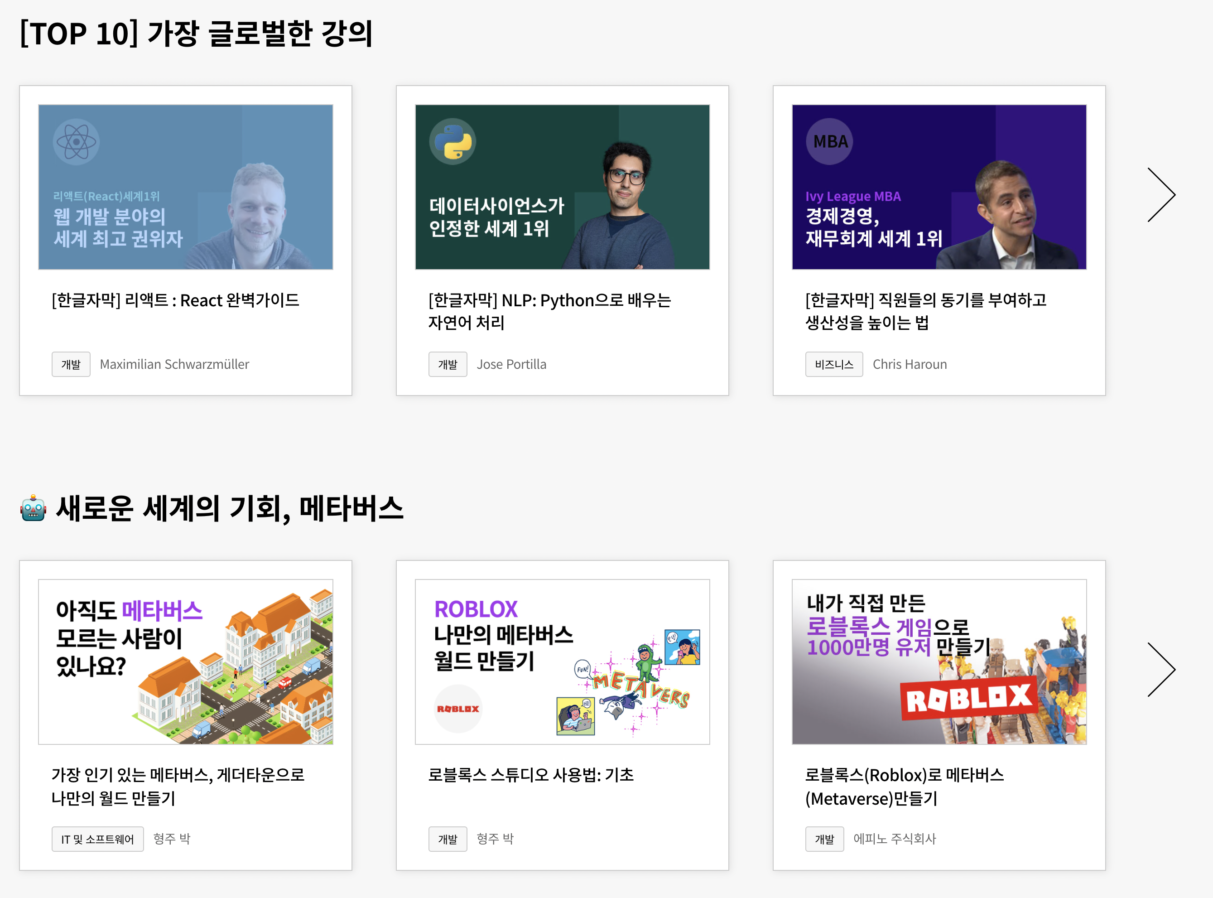Click instructor name 에피노 주식회사
Image resolution: width=1213 pixels, height=898 pixels.
pyautogui.click(x=895, y=839)
